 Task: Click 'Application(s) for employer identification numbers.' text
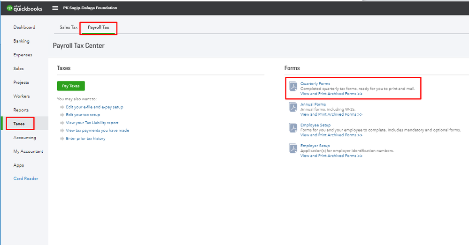347,151
